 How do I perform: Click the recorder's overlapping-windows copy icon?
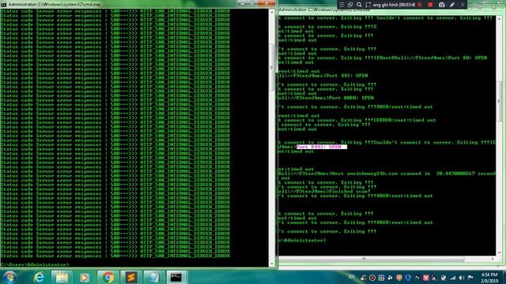(x=350, y=5)
